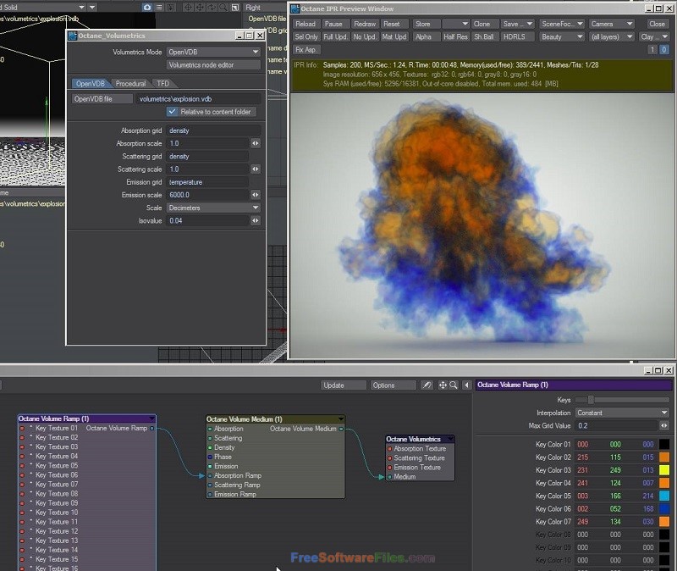Click the camera icon in viewport toolbar
The height and width of the screenshot is (571, 677).
147,8
